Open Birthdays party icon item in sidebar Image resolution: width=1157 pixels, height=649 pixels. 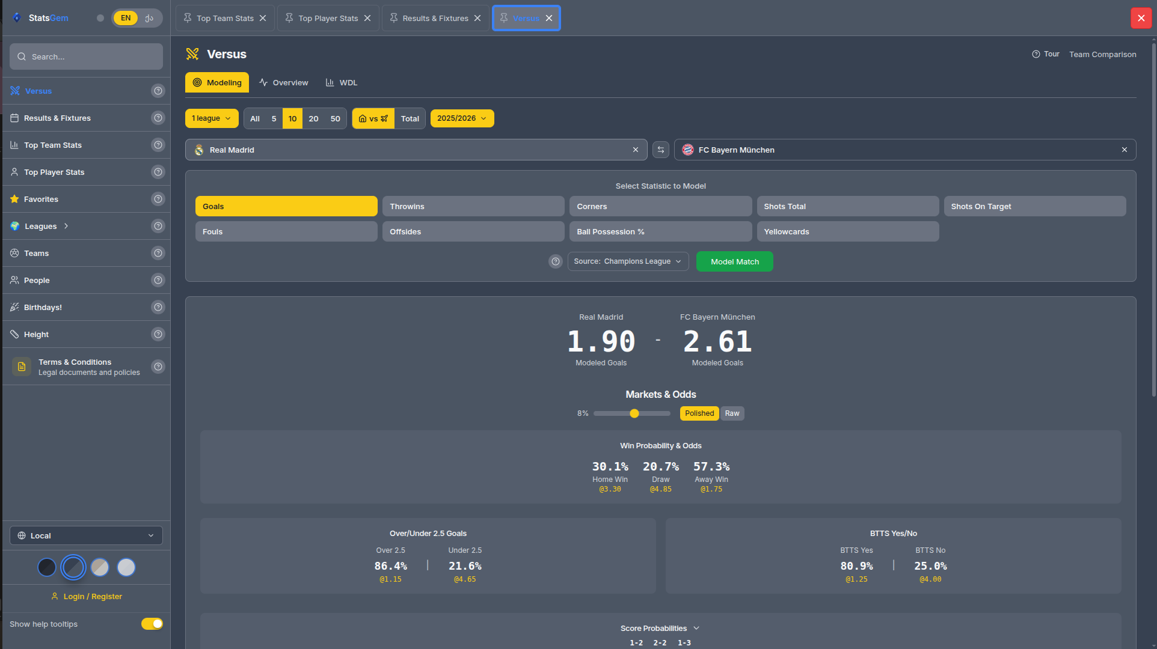[x=42, y=307]
